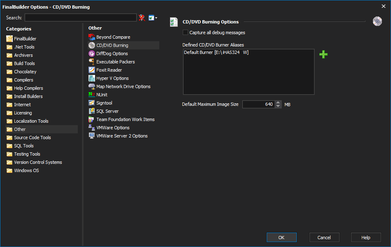Select the SQL Tools category
The height and width of the screenshot is (247, 391).
tap(20, 146)
